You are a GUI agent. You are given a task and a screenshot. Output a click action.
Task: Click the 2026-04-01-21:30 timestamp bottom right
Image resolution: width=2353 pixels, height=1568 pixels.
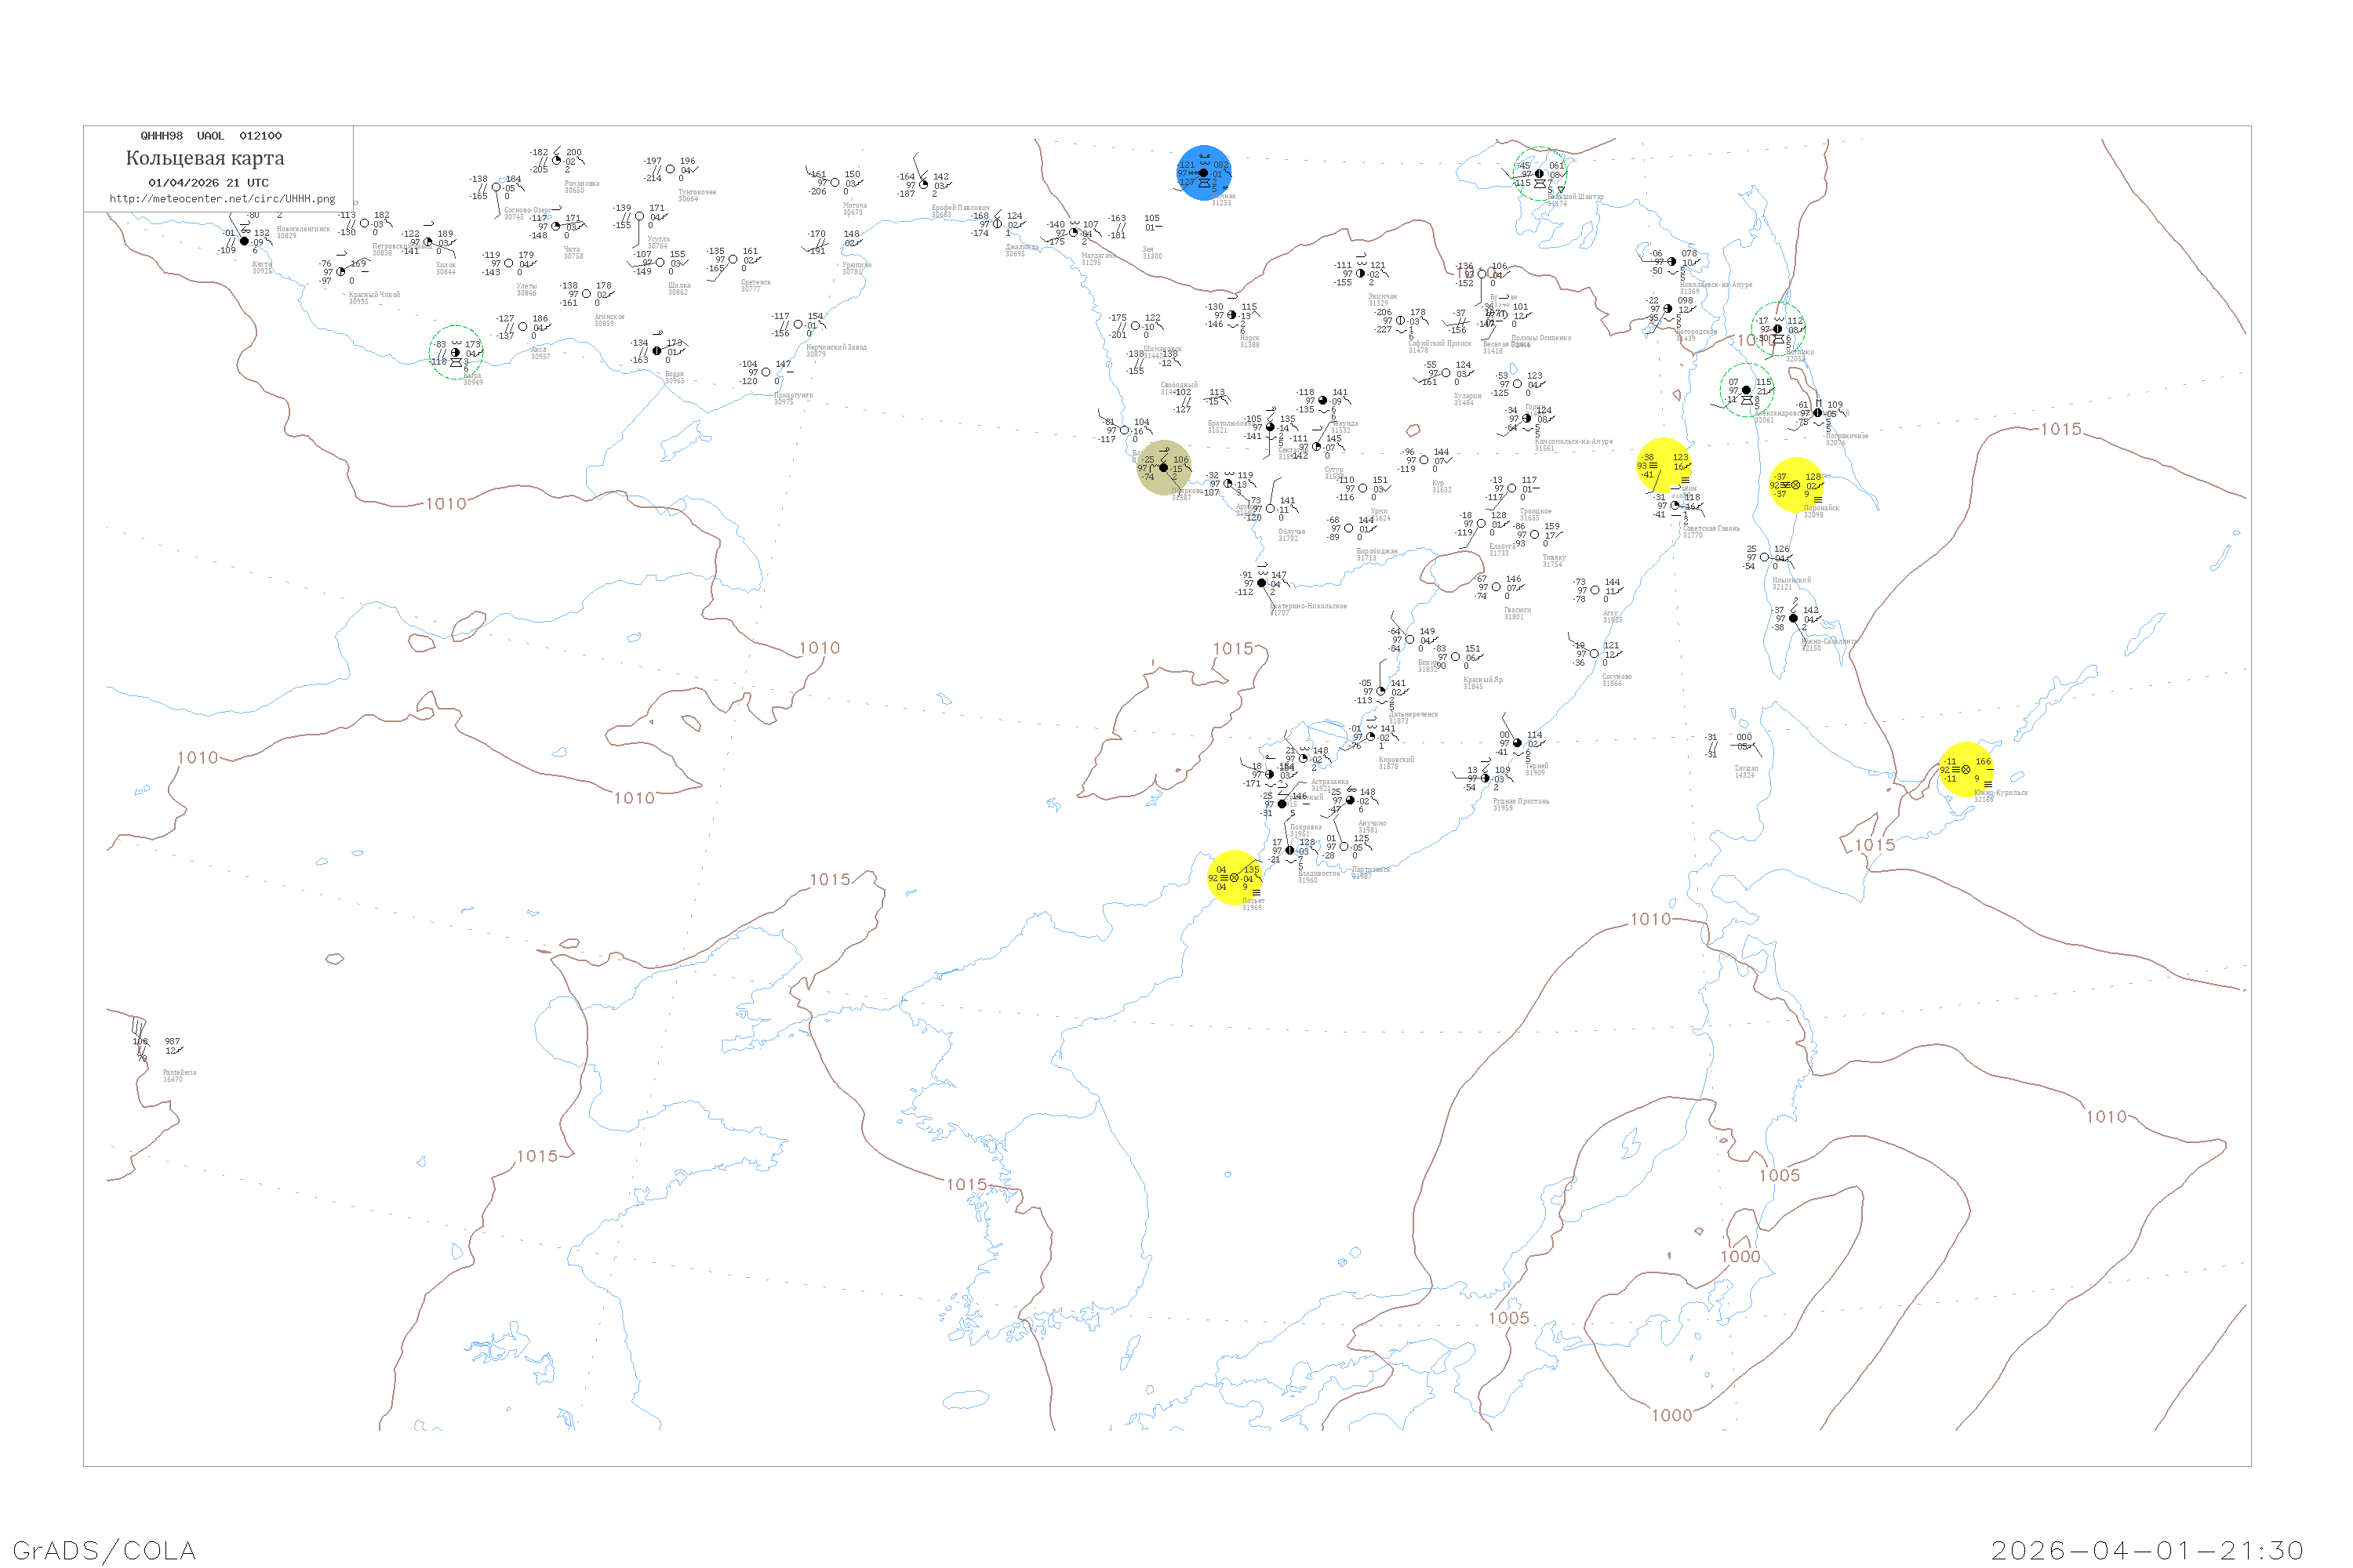(2147, 1550)
